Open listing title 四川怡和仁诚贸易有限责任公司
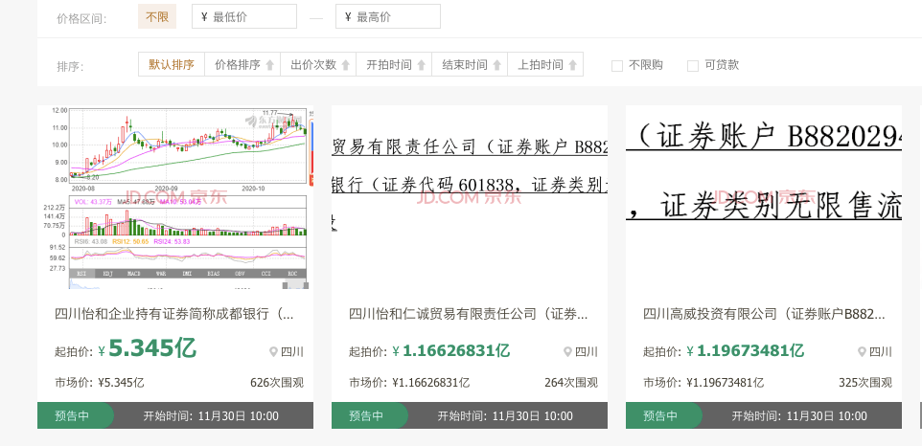 click(x=468, y=314)
